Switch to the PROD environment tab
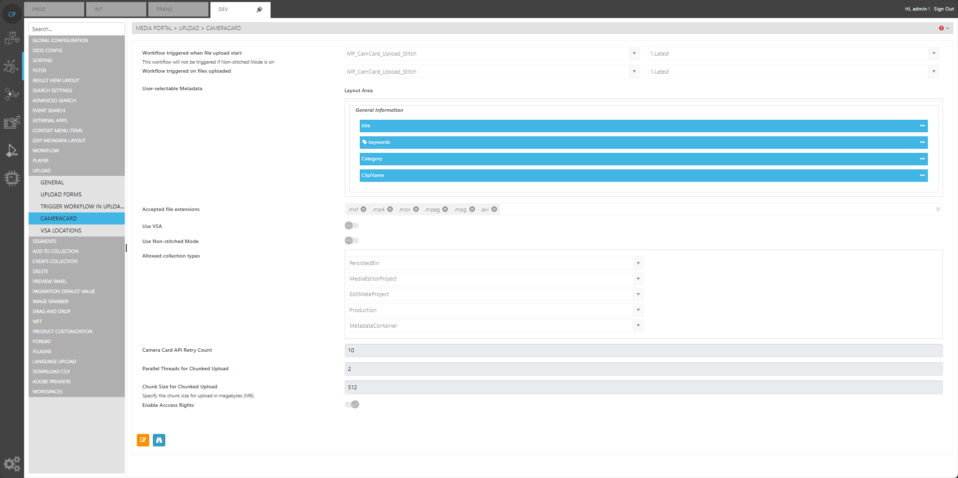958x478 pixels. (54, 9)
